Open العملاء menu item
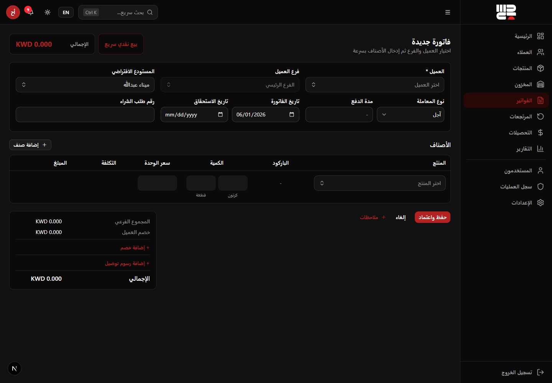 [506, 52]
